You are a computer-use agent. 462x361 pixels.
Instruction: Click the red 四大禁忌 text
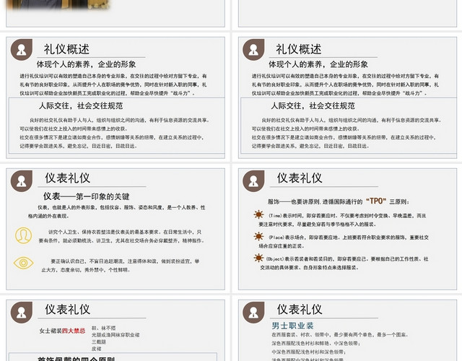click(x=74, y=331)
